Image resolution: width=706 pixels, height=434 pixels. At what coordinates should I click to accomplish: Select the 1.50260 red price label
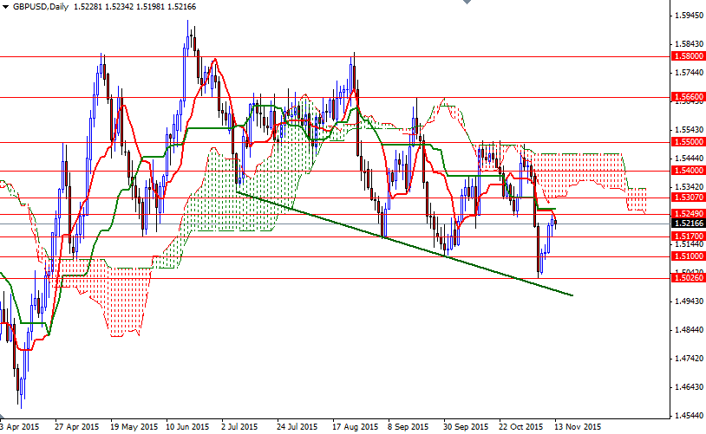pyautogui.click(x=688, y=278)
